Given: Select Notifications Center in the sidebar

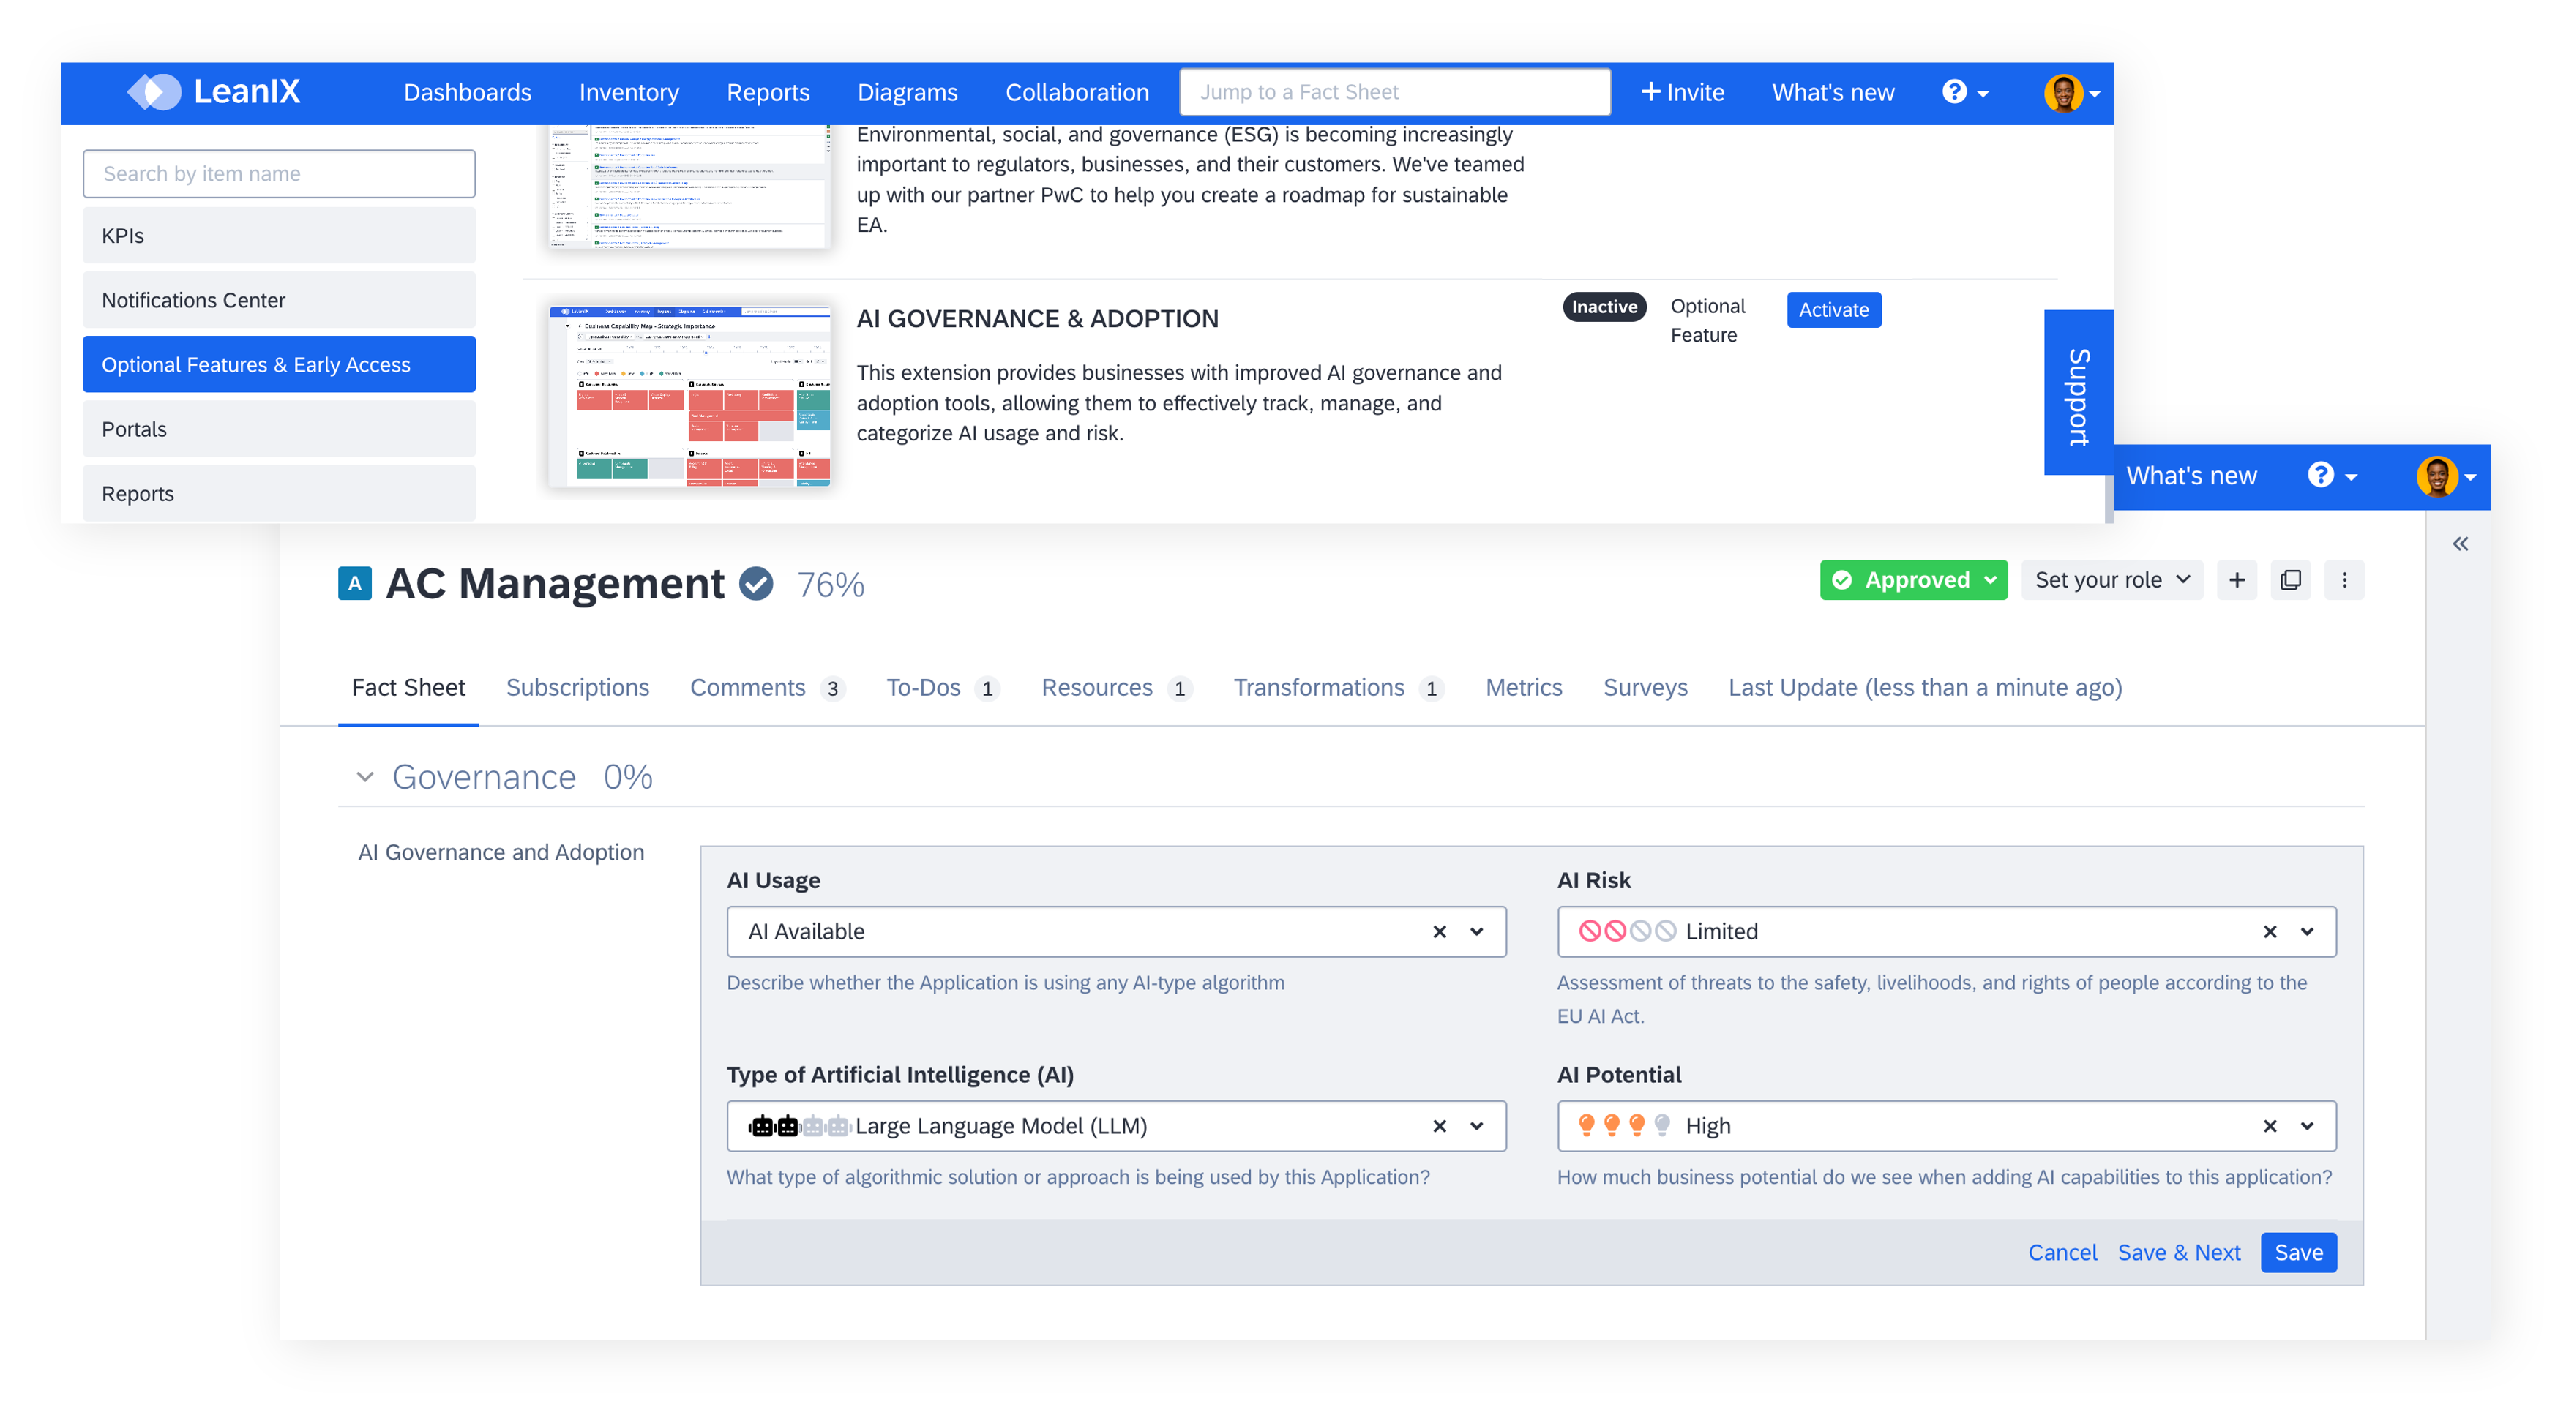Looking at the screenshot, I should (x=279, y=300).
